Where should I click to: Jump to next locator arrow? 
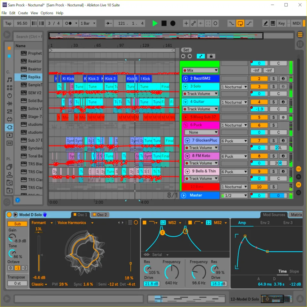coord(190,56)
